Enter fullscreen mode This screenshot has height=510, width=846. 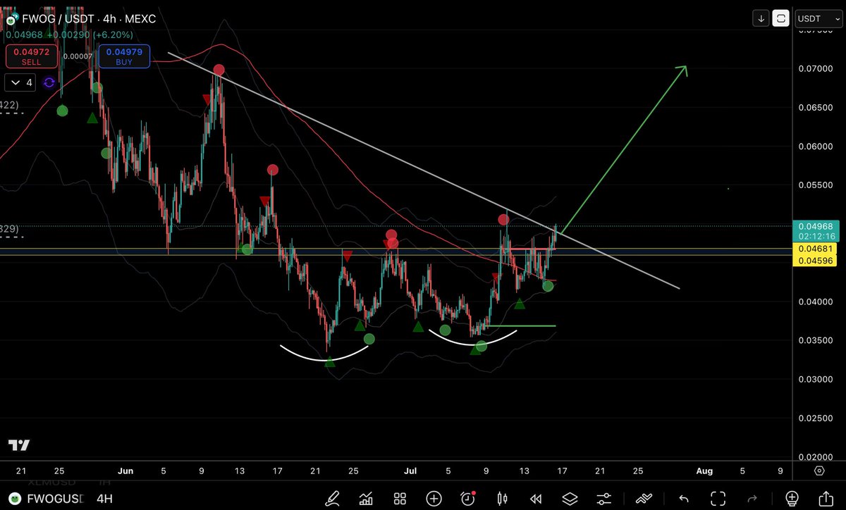point(718,499)
